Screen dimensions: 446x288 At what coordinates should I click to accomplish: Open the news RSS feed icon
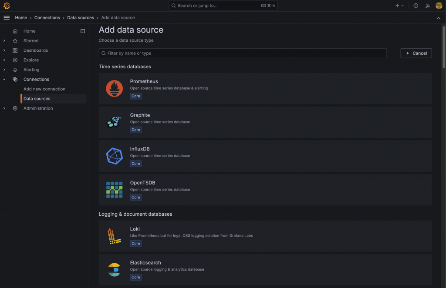click(427, 6)
